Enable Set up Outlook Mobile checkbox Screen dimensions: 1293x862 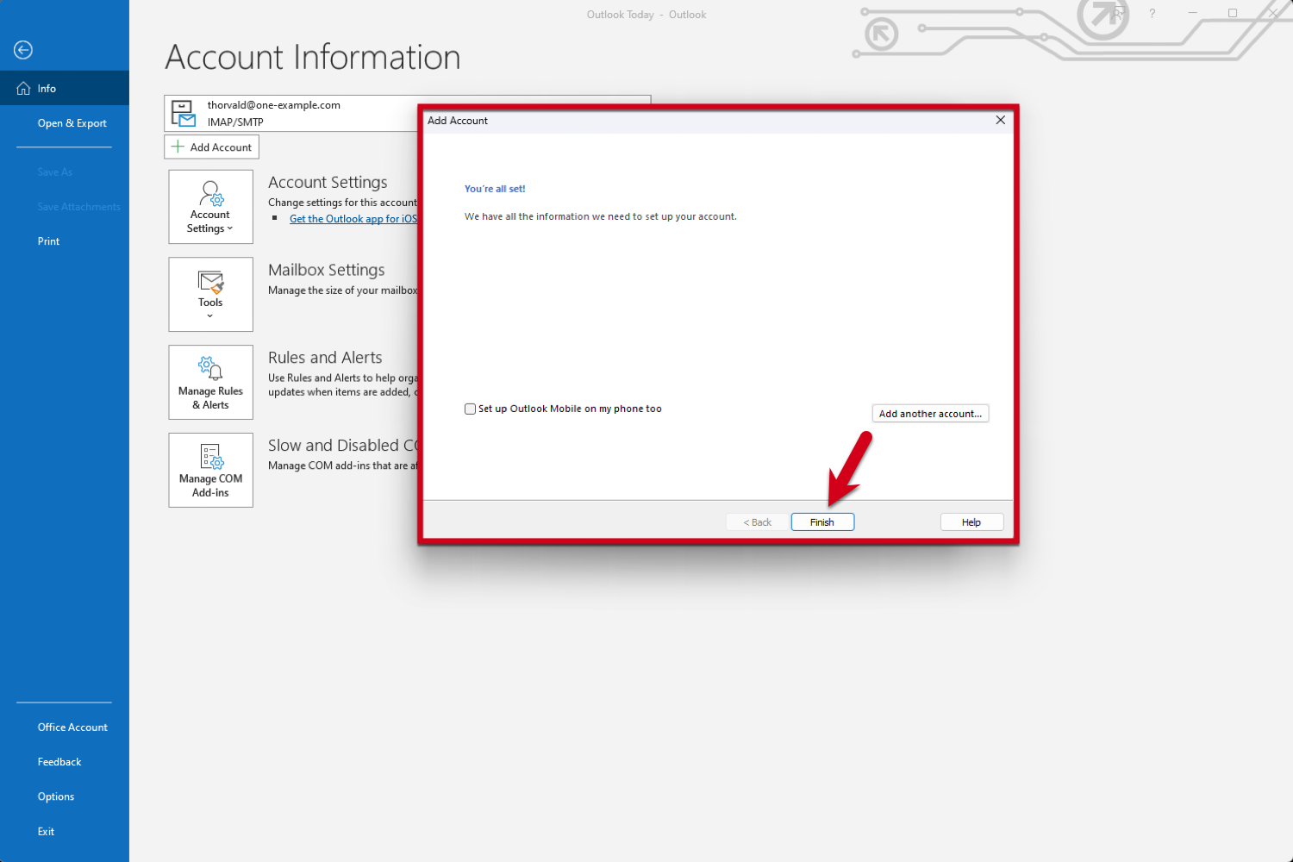pyautogui.click(x=470, y=409)
